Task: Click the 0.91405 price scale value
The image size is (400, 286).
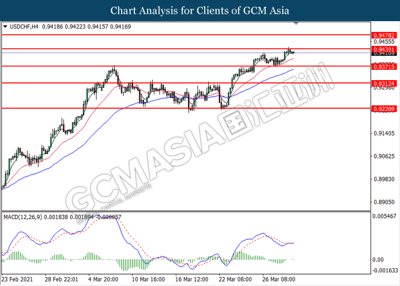Action: (x=384, y=133)
